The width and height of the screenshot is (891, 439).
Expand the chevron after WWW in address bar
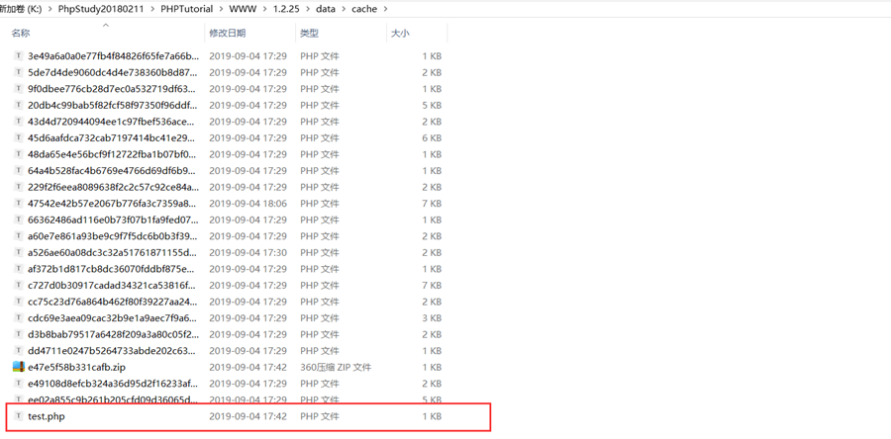click(x=265, y=9)
